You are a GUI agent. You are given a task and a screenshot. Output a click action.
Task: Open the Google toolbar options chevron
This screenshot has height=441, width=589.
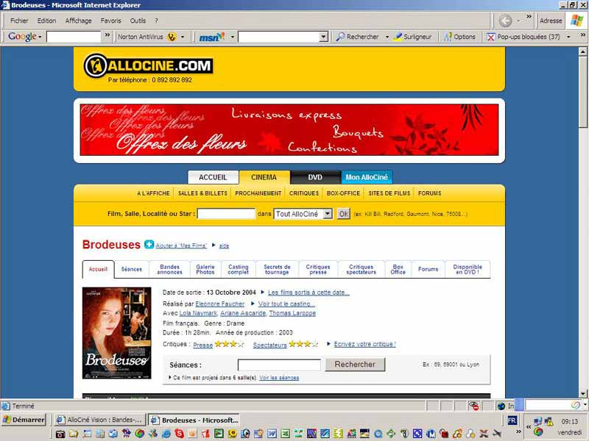click(107, 37)
